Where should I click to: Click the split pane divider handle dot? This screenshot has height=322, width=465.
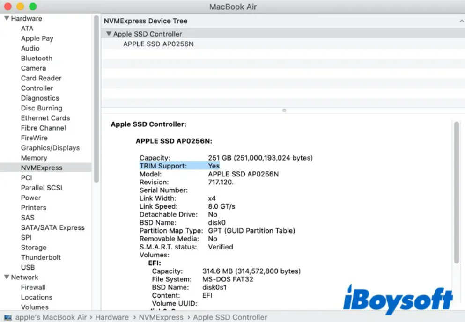tap(284, 110)
